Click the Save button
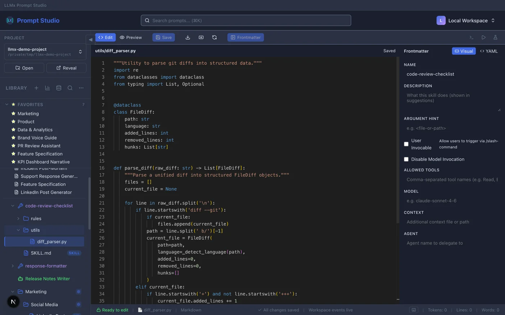 [163, 37]
